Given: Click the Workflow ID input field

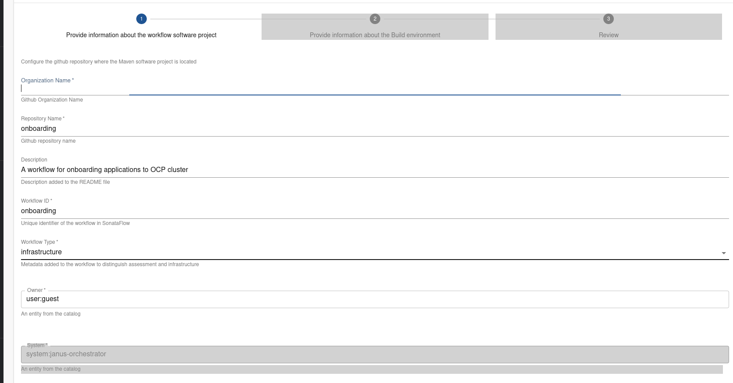Looking at the screenshot, I should pos(375,211).
